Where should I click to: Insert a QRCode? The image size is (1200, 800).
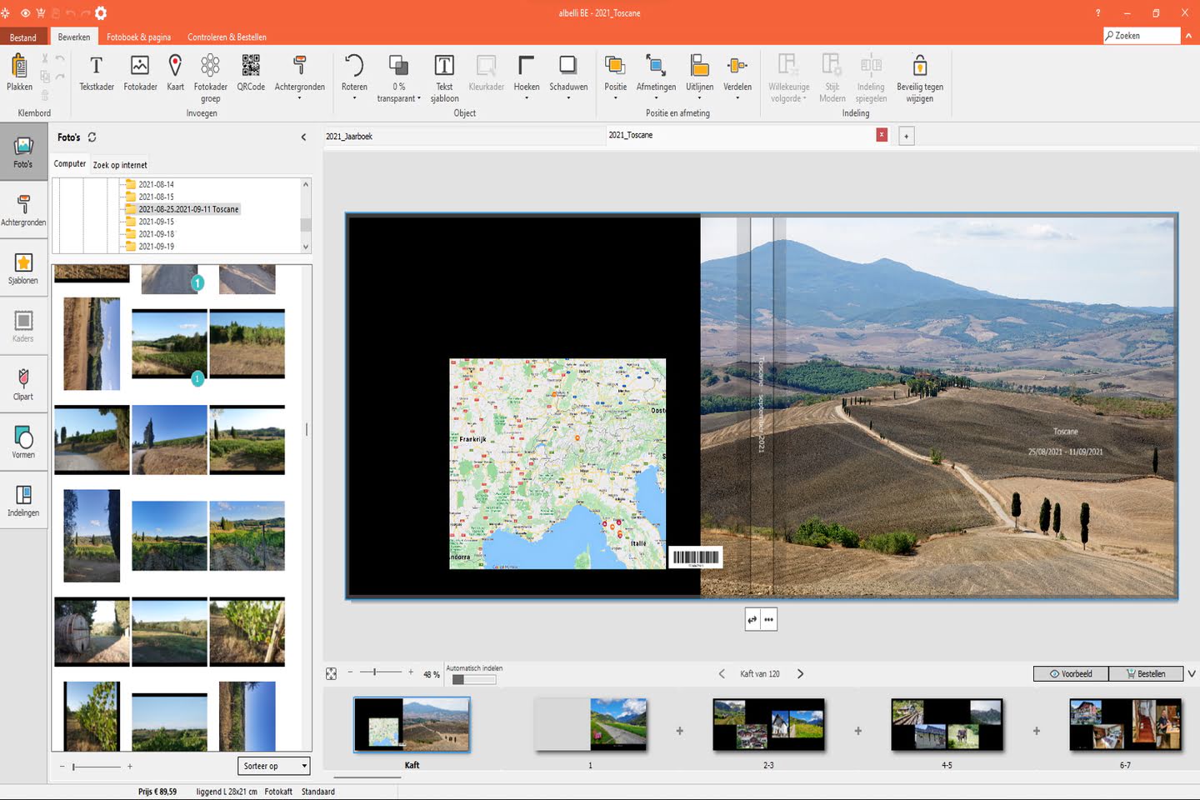tap(251, 72)
